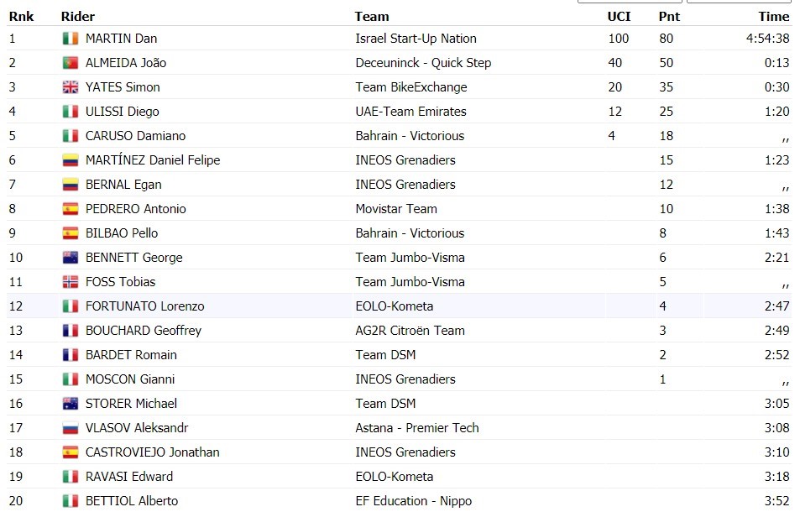Open rider page for MARTIN Dan
The image size is (800, 512).
(x=122, y=39)
